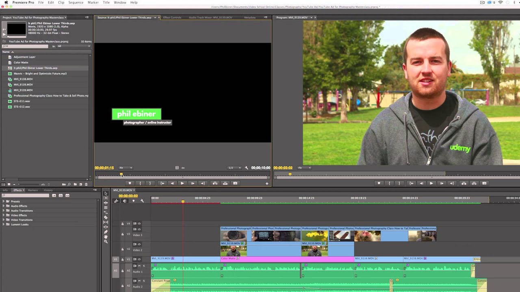This screenshot has width=520, height=292.
Task: Click the timeline playhead at 00:00:03:02
Action: tap(183, 201)
